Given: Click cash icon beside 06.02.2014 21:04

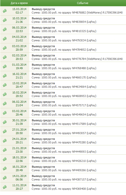Looking at the screenshot, I should (x=5, y=104).
